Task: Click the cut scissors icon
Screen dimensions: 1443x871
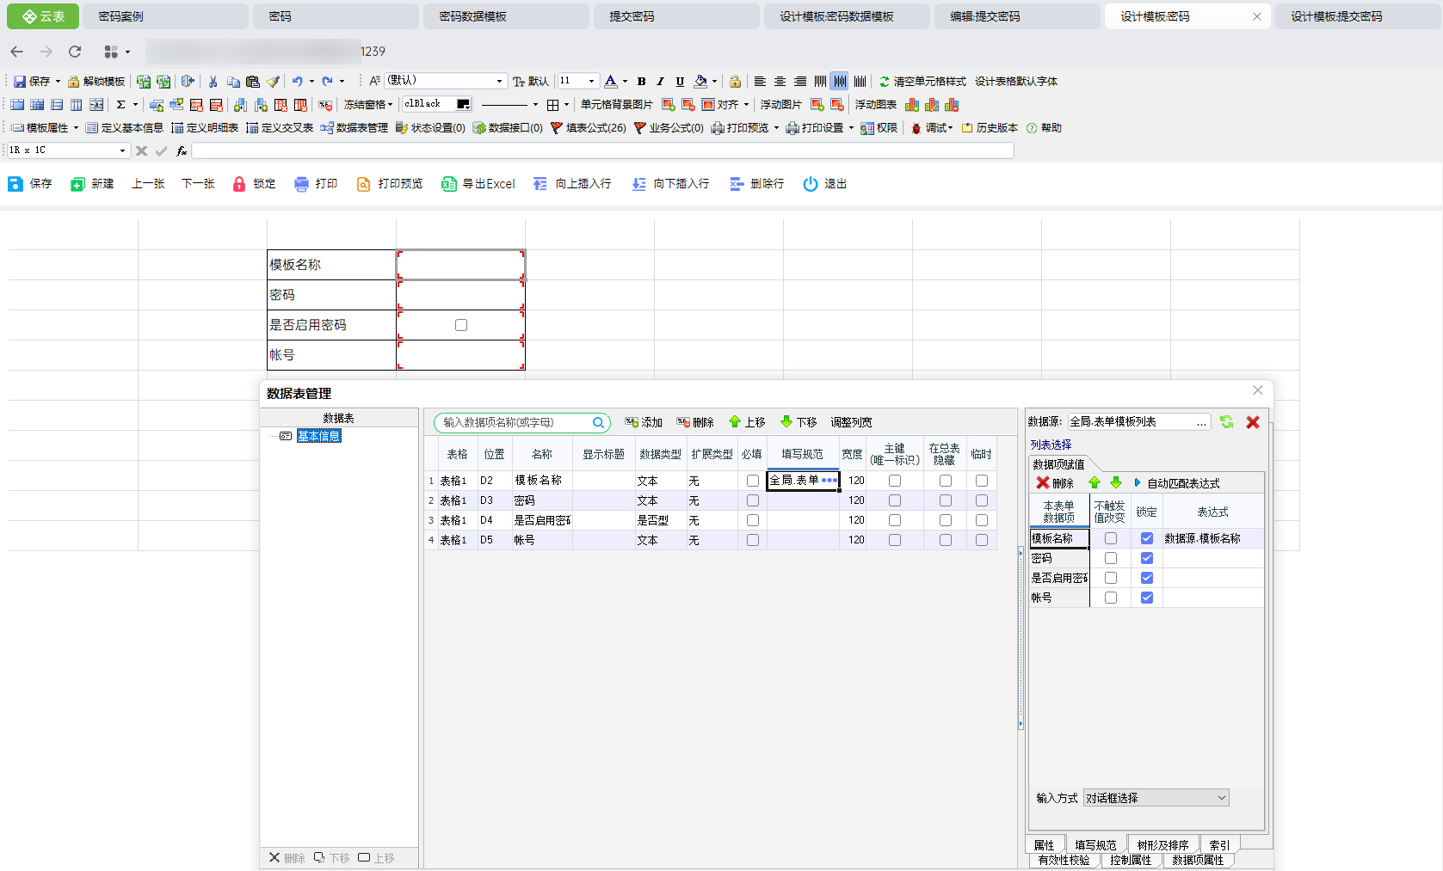Action: [x=213, y=82]
